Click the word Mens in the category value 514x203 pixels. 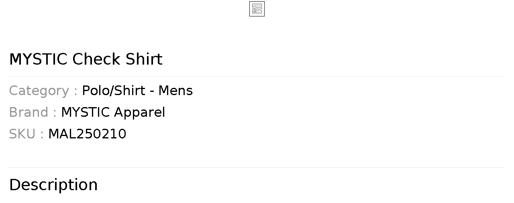pos(175,91)
